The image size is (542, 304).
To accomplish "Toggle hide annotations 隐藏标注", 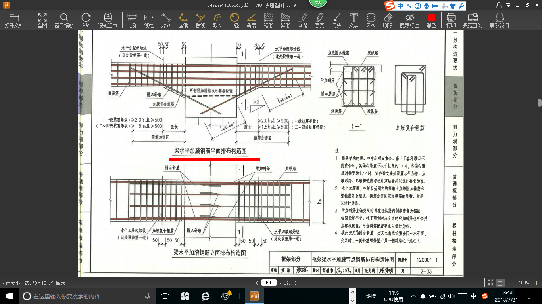I will (x=409, y=21).
